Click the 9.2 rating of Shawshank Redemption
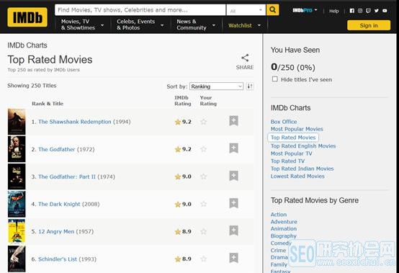This screenshot has height=273, width=399. coord(187,122)
